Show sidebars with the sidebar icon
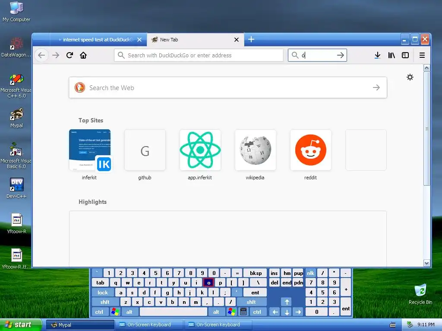 [x=405, y=55]
